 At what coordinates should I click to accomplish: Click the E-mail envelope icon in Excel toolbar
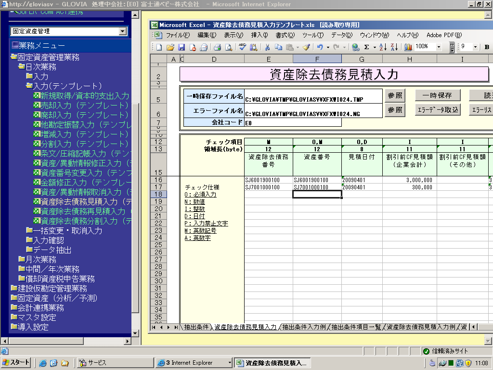pos(204,47)
